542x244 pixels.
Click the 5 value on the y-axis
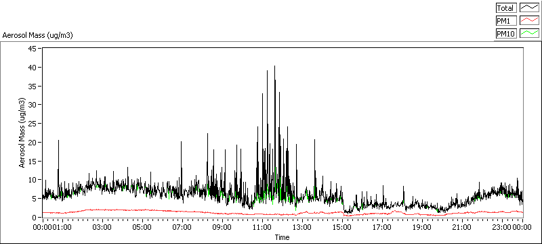tap(35, 199)
